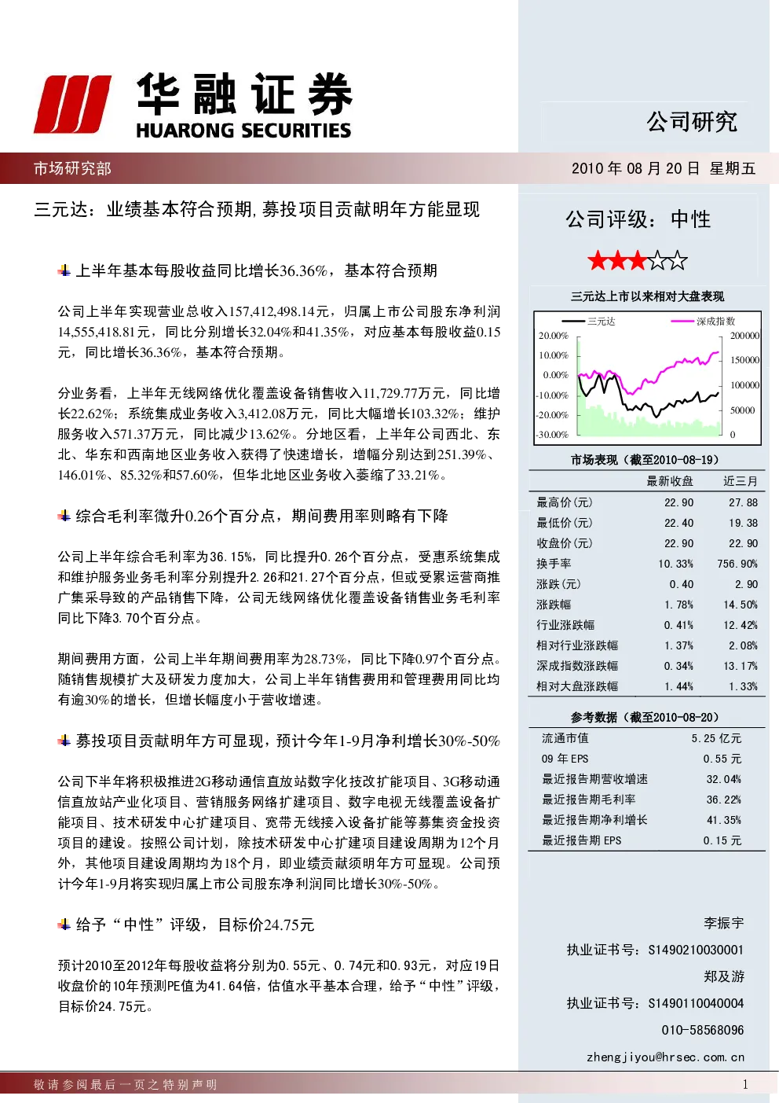Viewport: 779px width, 1103px height.
Task: Click the 最近报告期营收增速 row label
Action: (594, 779)
